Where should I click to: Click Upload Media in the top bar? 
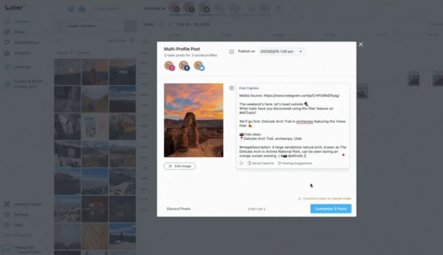[x=106, y=9]
